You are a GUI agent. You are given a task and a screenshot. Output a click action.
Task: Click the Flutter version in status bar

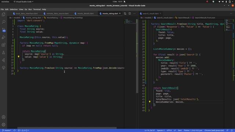click(193, 131)
